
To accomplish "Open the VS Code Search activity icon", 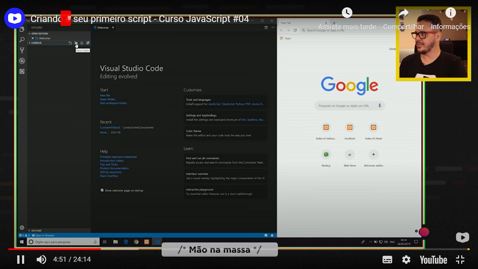I will 22,40.
